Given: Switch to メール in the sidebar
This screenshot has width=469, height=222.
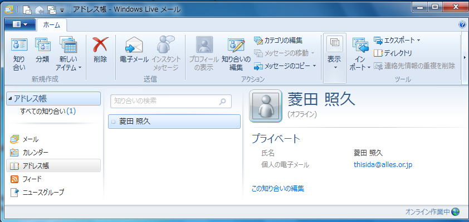Looking at the screenshot, I should [x=25, y=139].
